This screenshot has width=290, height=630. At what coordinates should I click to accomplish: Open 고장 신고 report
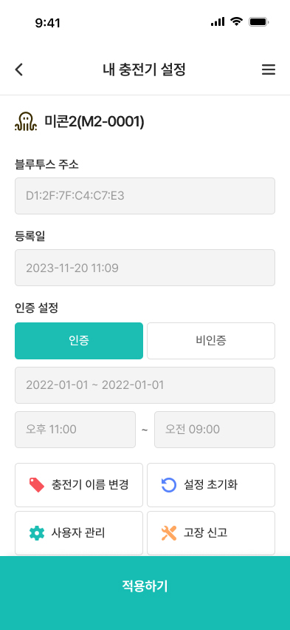pyautogui.click(x=211, y=533)
